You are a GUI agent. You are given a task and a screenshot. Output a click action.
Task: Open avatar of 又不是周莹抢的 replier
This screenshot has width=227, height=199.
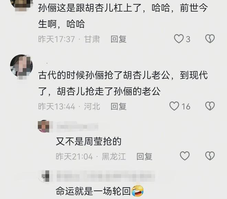tap(44, 126)
